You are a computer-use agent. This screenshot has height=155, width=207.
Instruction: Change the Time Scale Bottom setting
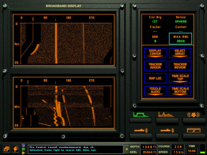180,91
